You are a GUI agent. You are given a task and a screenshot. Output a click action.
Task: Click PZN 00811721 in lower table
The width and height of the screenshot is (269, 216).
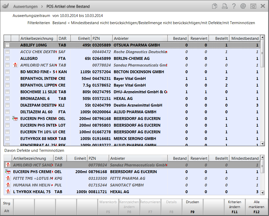tap(98, 192)
